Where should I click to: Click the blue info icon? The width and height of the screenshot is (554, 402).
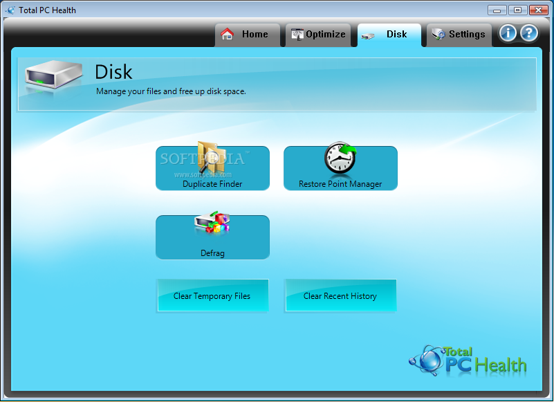508,33
